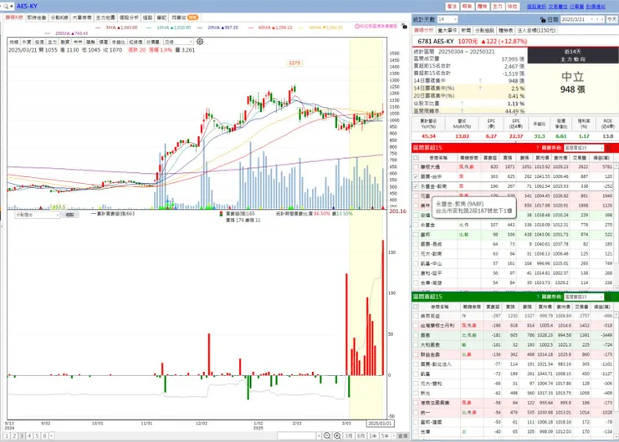Toggle the lock icon beside 日期
The width and height of the screenshot is (619, 442).
pyautogui.click(x=543, y=19)
